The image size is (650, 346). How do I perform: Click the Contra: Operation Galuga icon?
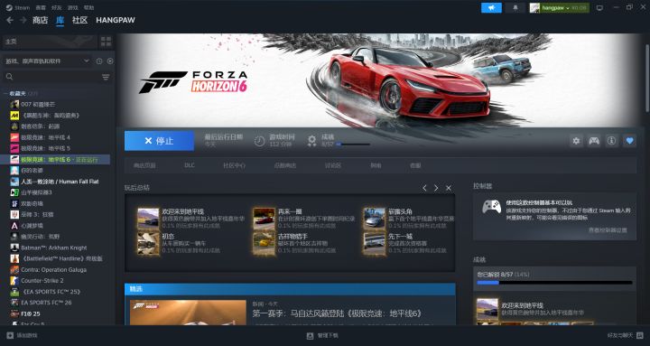[x=14, y=270]
